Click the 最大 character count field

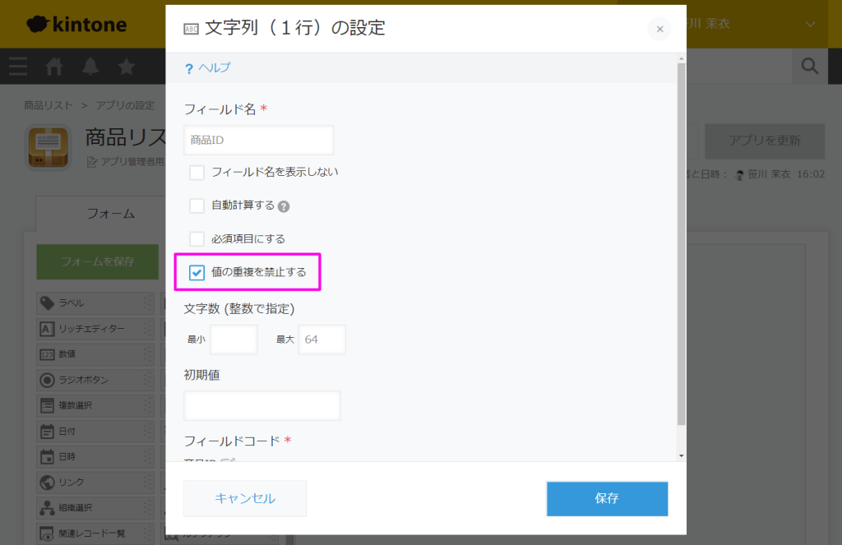322,339
